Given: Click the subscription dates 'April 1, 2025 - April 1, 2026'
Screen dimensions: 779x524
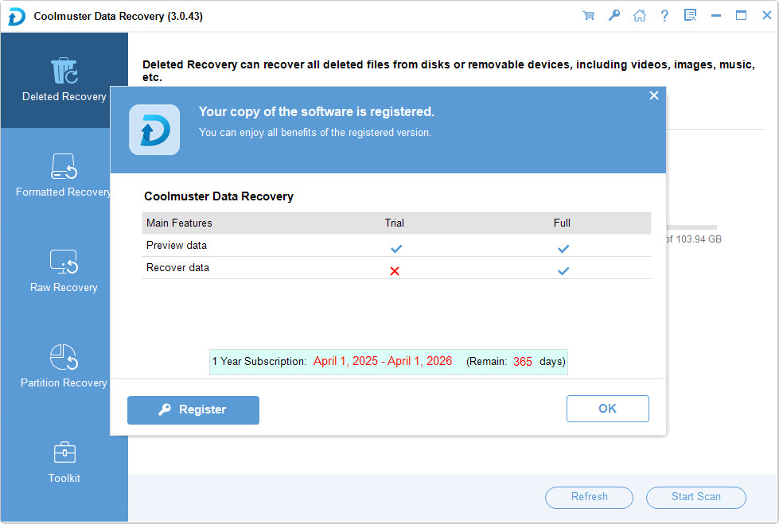Looking at the screenshot, I should [x=383, y=361].
